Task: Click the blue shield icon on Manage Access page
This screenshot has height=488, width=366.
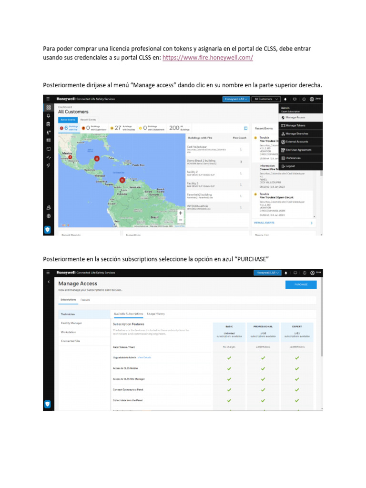Action: pyautogui.click(x=48, y=404)
